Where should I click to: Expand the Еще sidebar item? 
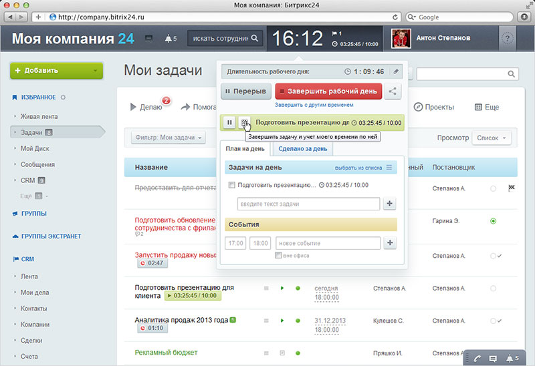tap(34, 196)
